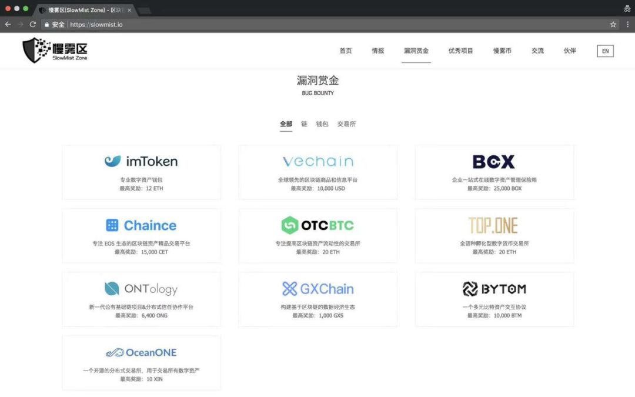Screen dimensions: 635x397
Task: Click the TOP.ONE logo
Action: point(493,225)
